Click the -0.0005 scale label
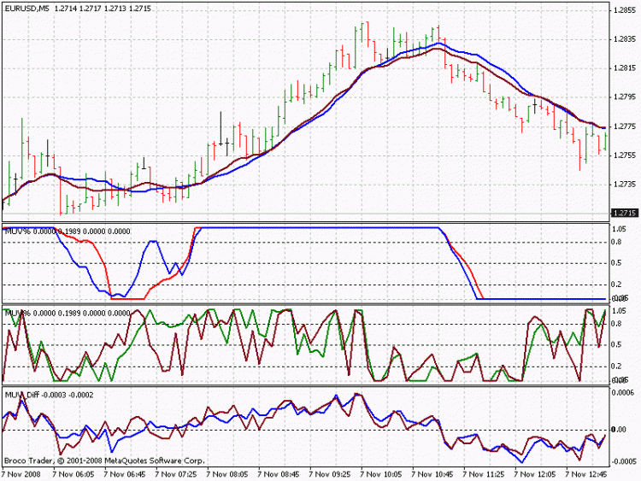This screenshot has width=641, height=481. (623, 461)
